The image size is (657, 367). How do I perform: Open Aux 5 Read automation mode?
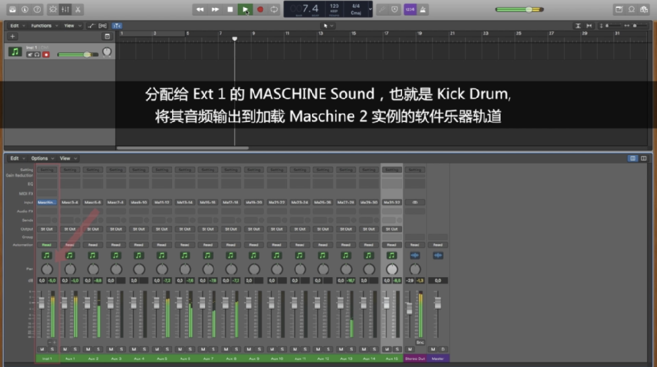162,246
